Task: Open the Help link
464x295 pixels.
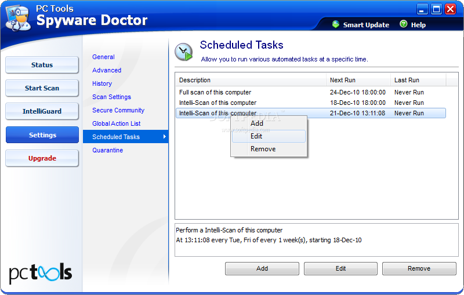Action: [418, 25]
